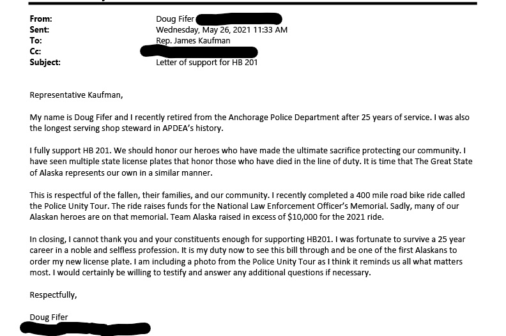
Task: Click the Sent: header label
Action: (x=40, y=29)
